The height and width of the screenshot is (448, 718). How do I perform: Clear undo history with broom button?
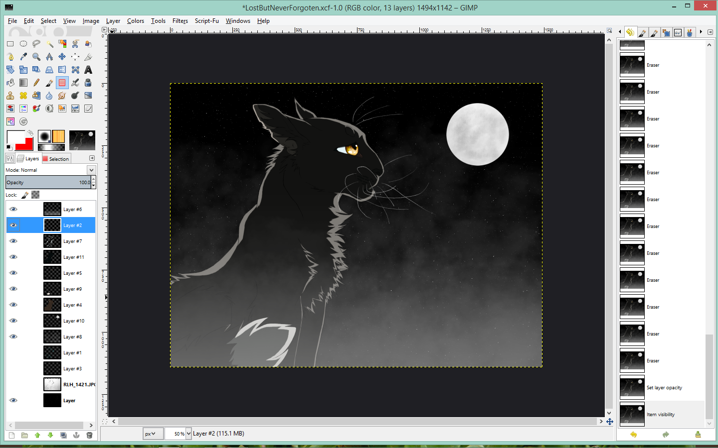pyautogui.click(x=698, y=435)
